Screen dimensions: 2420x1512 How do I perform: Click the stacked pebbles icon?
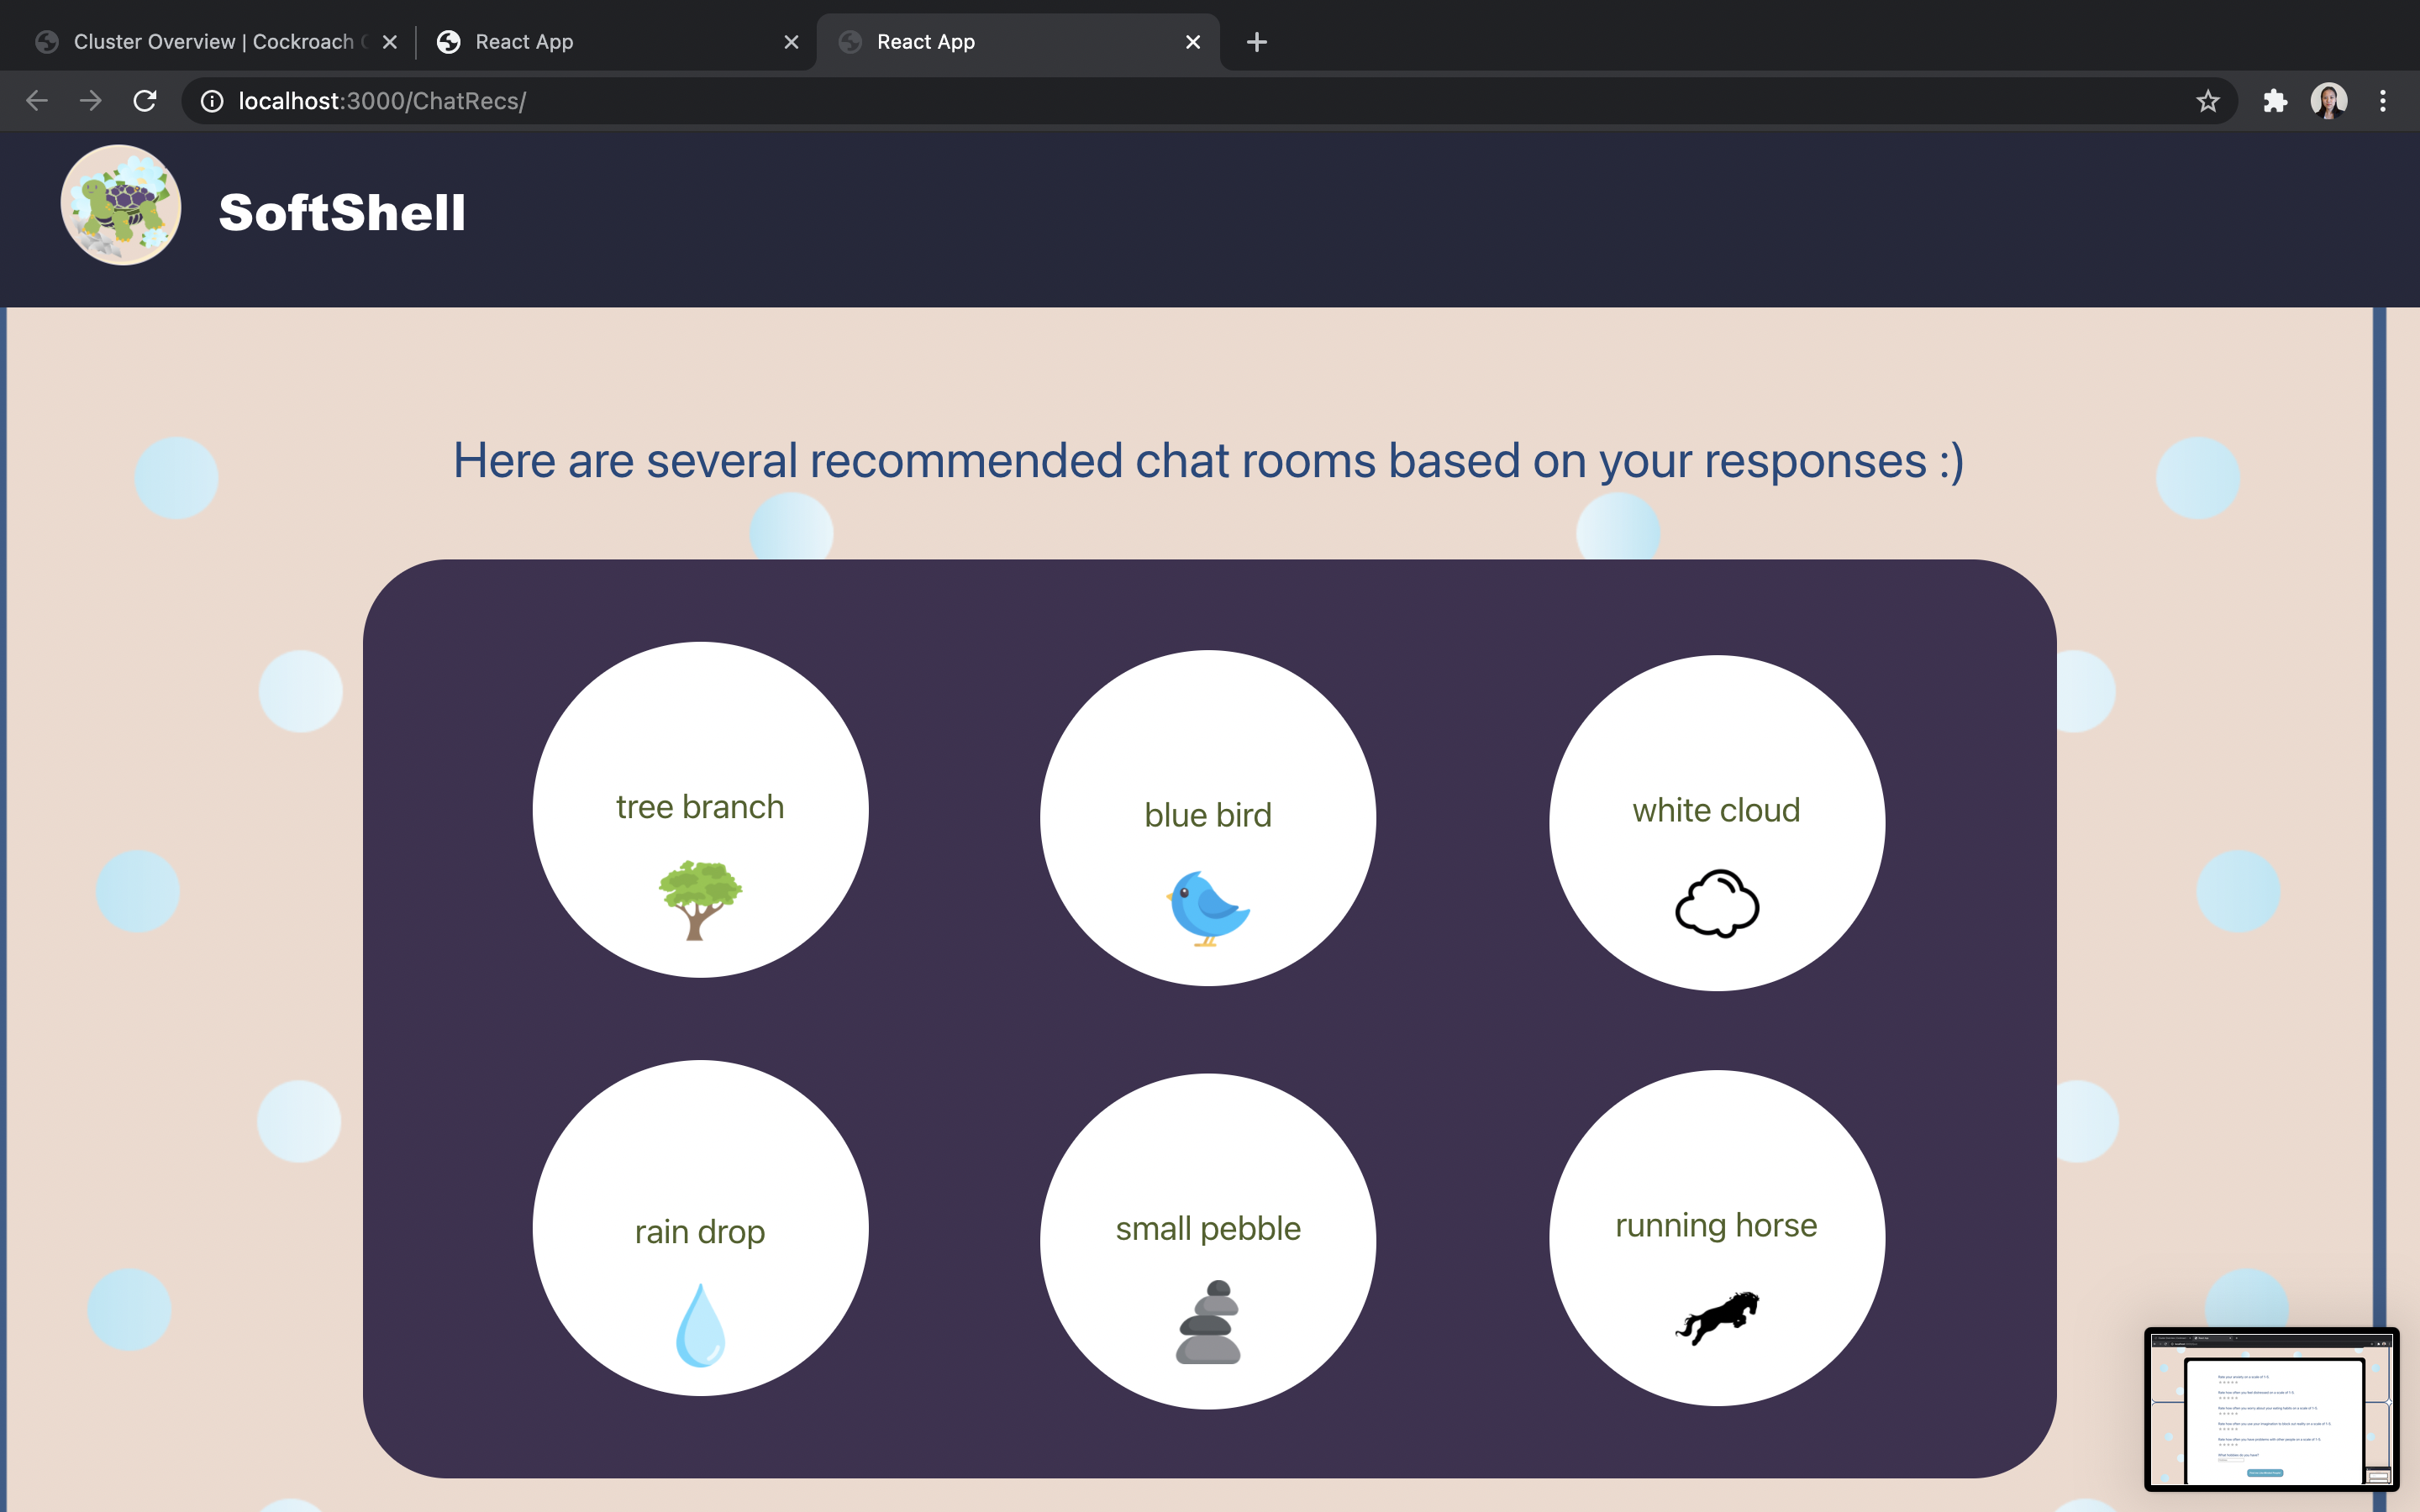(1208, 1321)
